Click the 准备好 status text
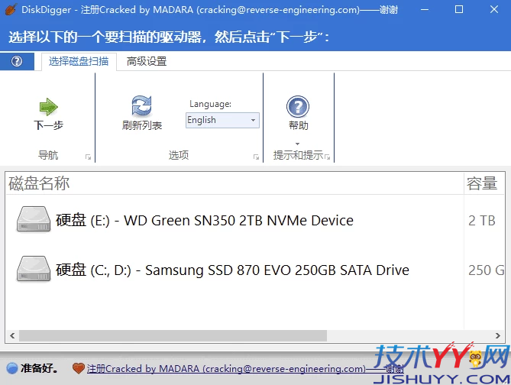Image resolution: width=511 pixels, height=385 pixels. pyautogui.click(x=40, y=368)
